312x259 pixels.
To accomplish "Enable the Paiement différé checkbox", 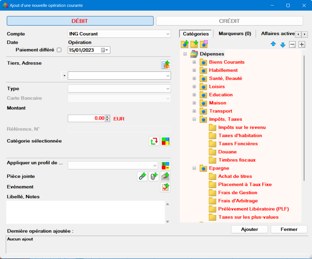I will pos(59,50).
